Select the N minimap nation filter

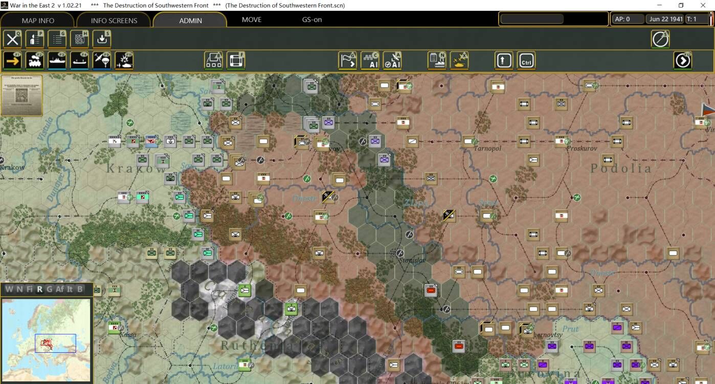tap(19, 289)
